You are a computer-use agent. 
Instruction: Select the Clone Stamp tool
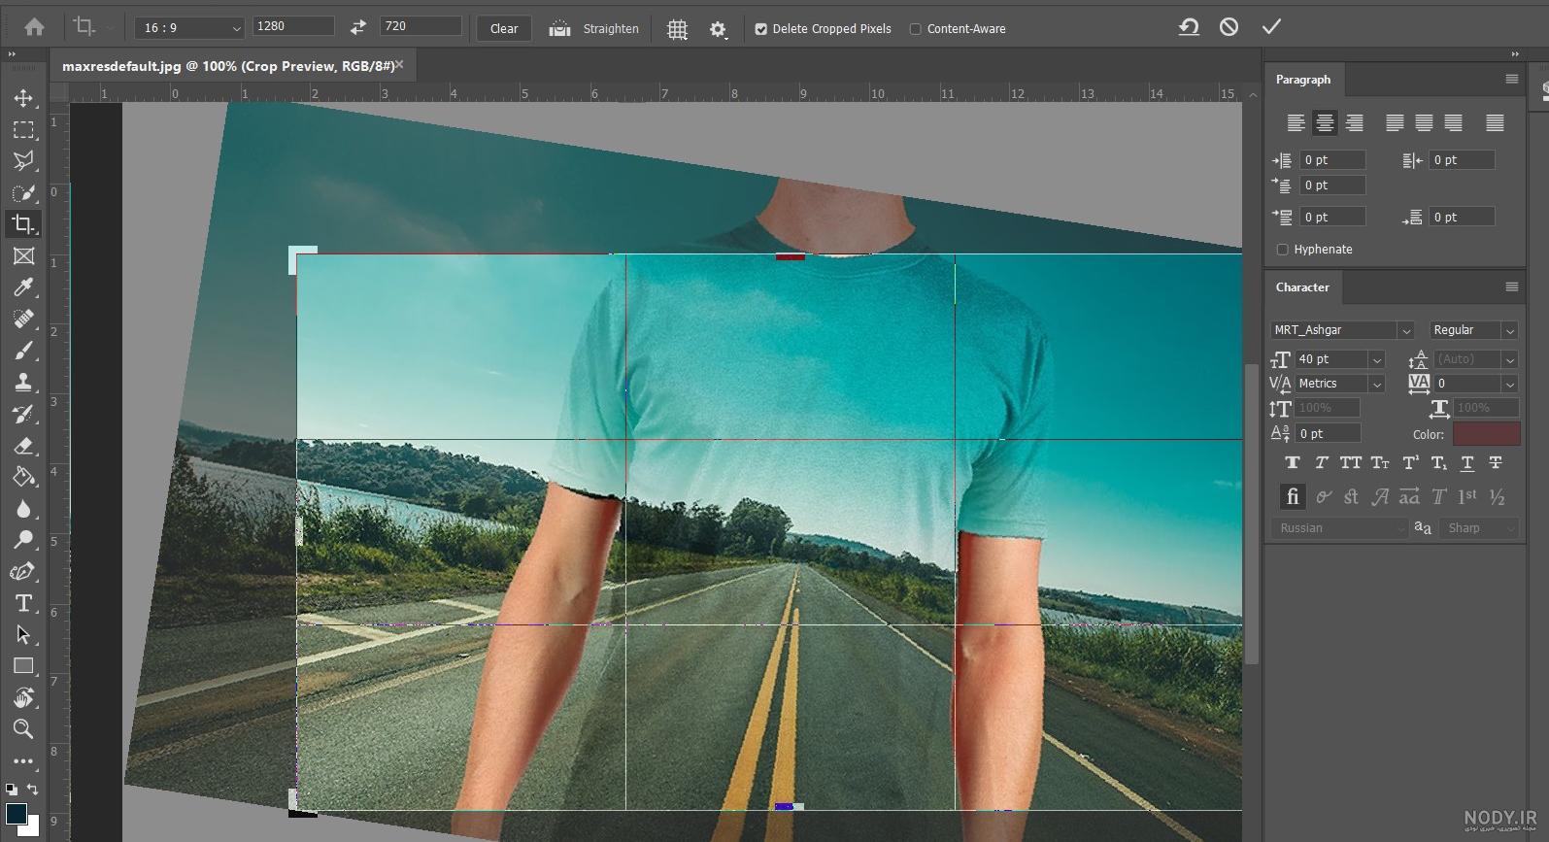(x=23, y=382)
